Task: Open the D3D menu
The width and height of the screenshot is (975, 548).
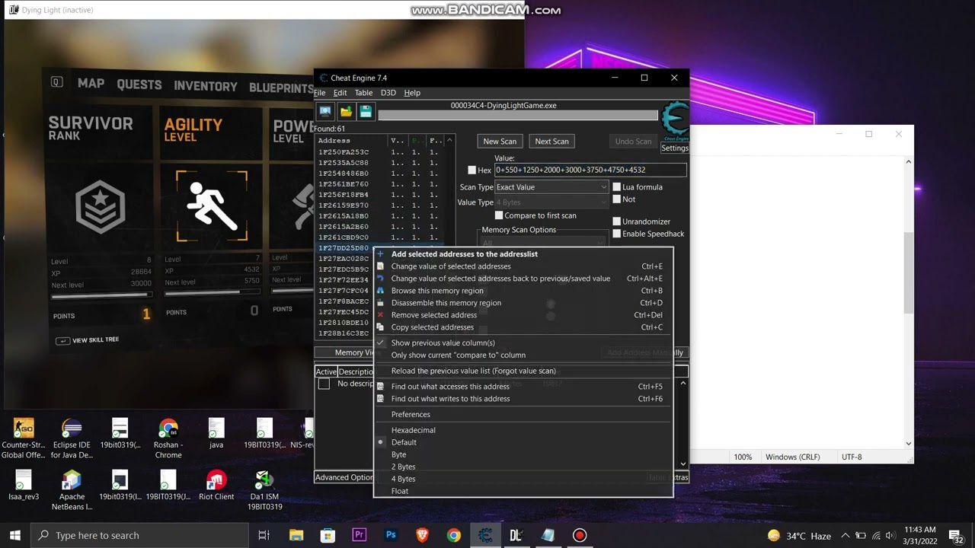Action: (388, 93)
